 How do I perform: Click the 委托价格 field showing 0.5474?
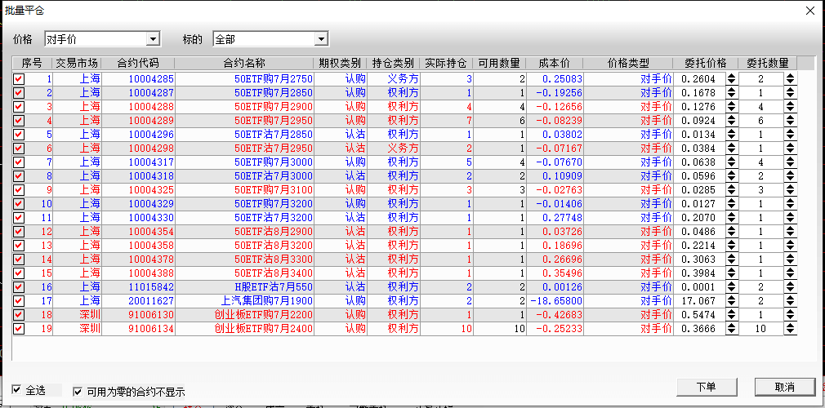(x=698, y=315)
